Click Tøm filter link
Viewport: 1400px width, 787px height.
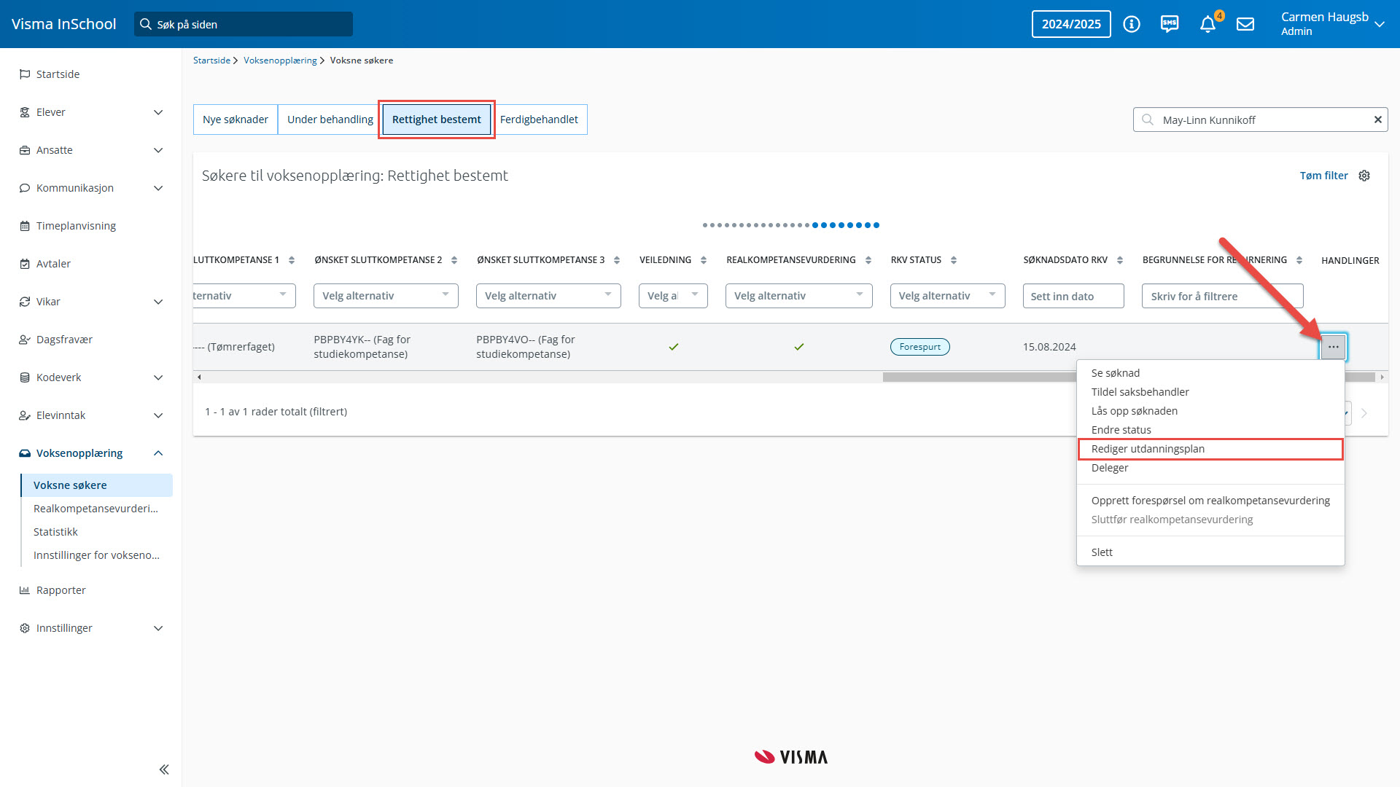tap(1323, 176)
